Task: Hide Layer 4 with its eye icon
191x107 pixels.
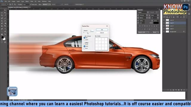Action: click(x=164, y=23)
